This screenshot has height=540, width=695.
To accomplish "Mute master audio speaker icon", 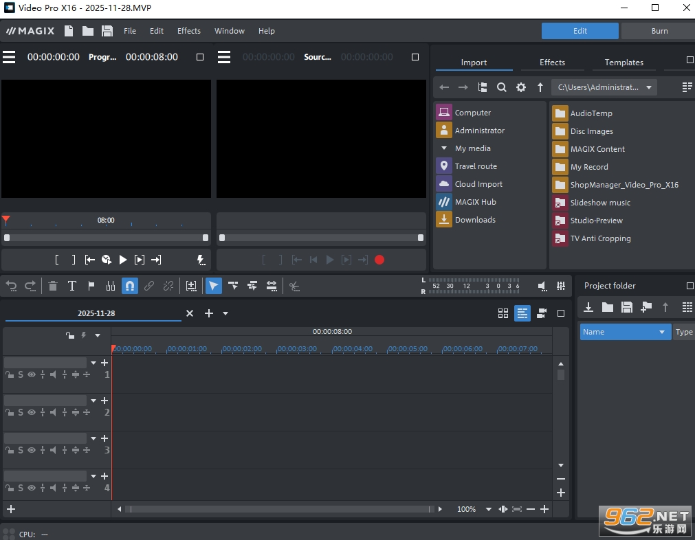I will tap(542, 286).
